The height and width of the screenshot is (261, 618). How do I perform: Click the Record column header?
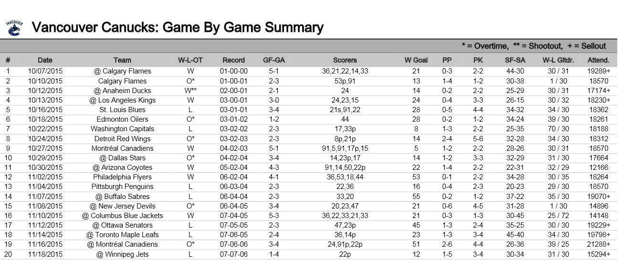click(x=233, y=60)
